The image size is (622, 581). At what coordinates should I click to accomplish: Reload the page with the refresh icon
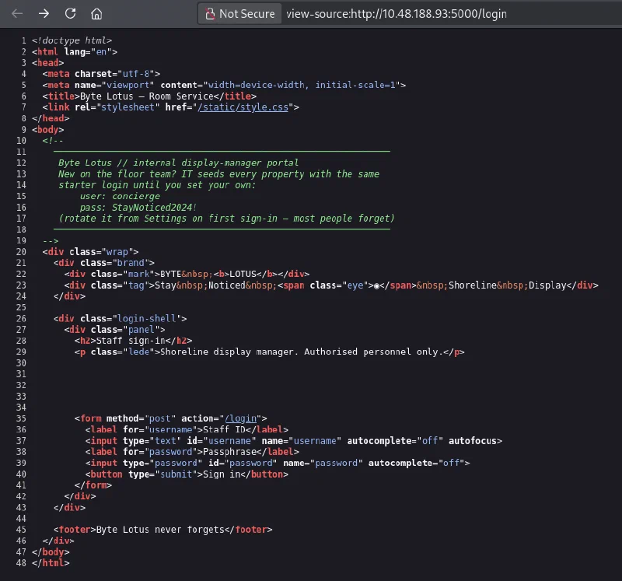click(70, 14)
